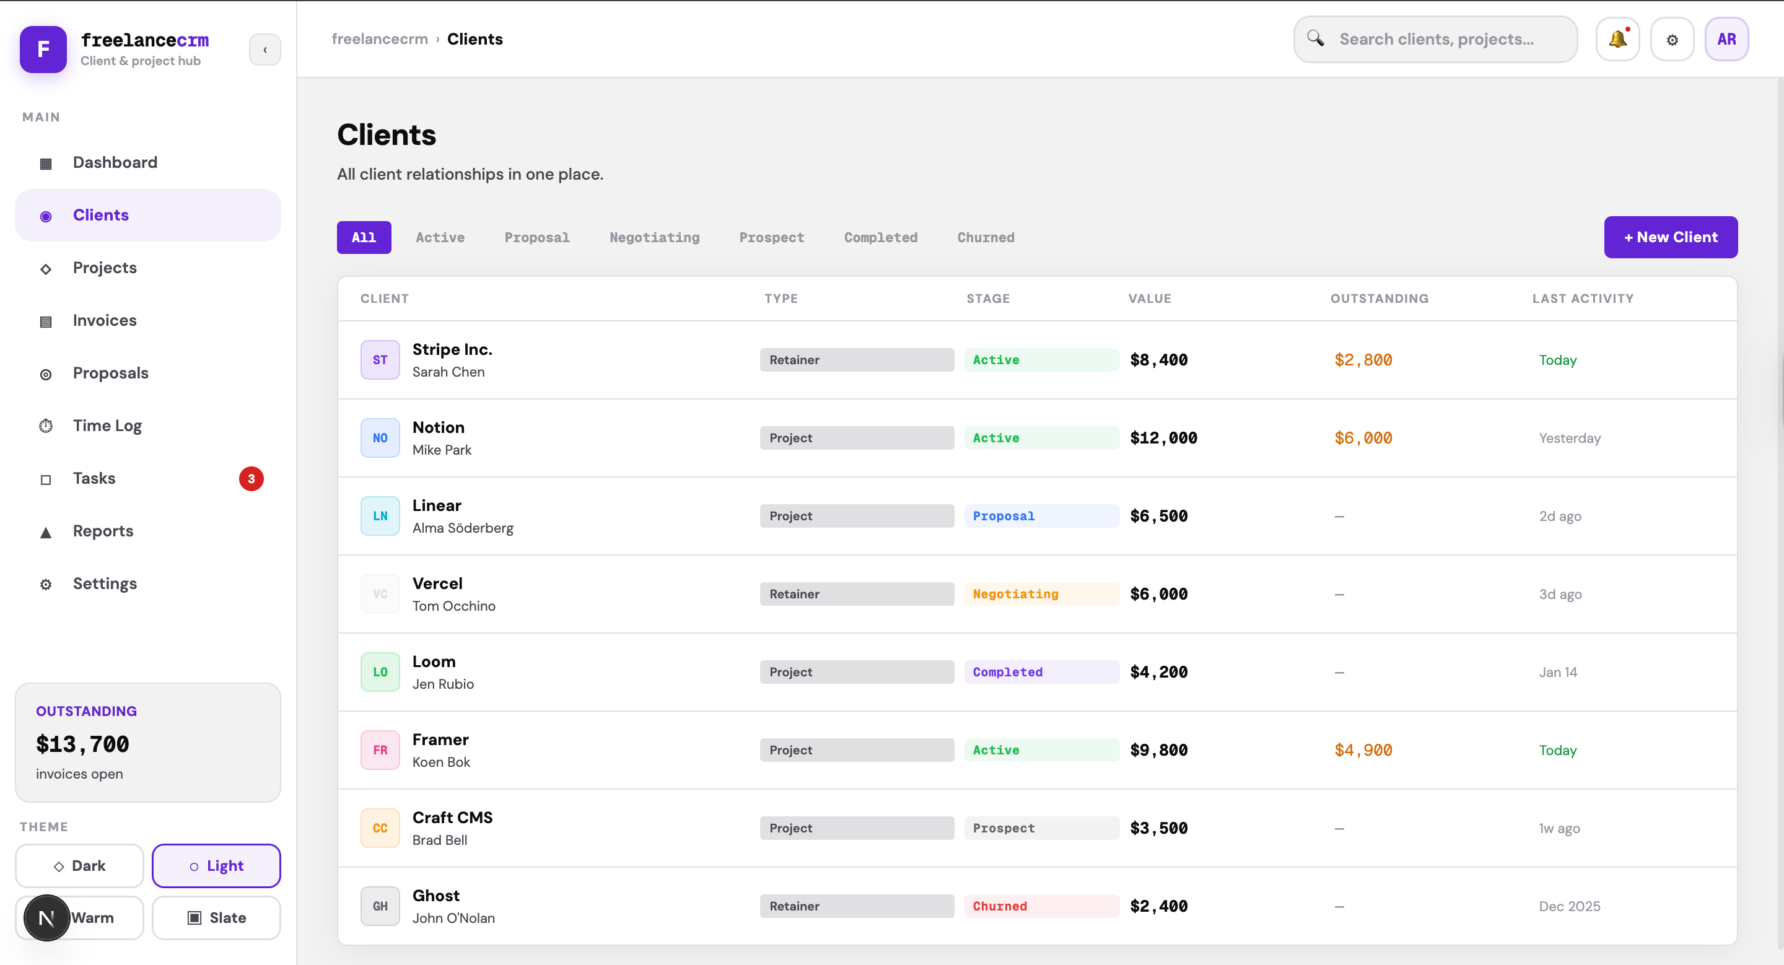1784x965 pixels.
Task: Click the freelancecrm breadcrumb link
Action: point(379,39)
